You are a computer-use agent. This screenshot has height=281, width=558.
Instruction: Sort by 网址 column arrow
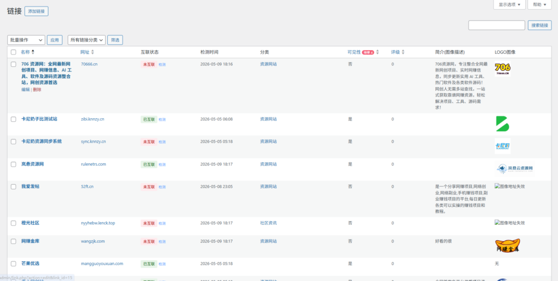pos(93,52)
